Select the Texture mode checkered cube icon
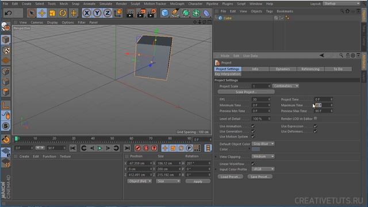The width and height of the screenshot is (368, 207). (x=6, y=50)
